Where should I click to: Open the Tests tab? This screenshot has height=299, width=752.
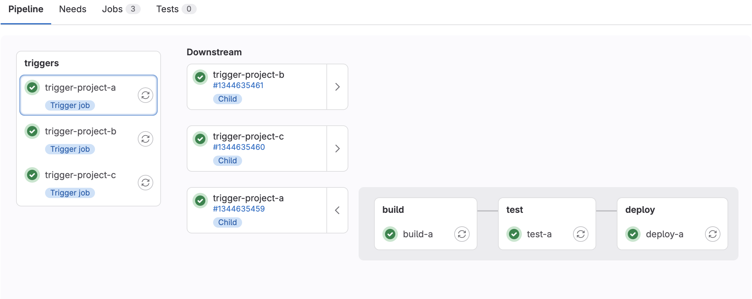(x=167, y=9)
